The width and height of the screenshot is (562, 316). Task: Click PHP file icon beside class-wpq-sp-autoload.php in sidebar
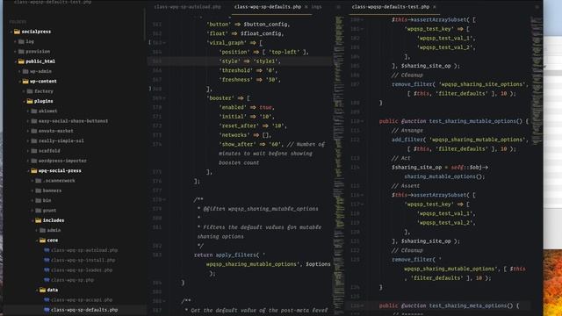(47, 250)
